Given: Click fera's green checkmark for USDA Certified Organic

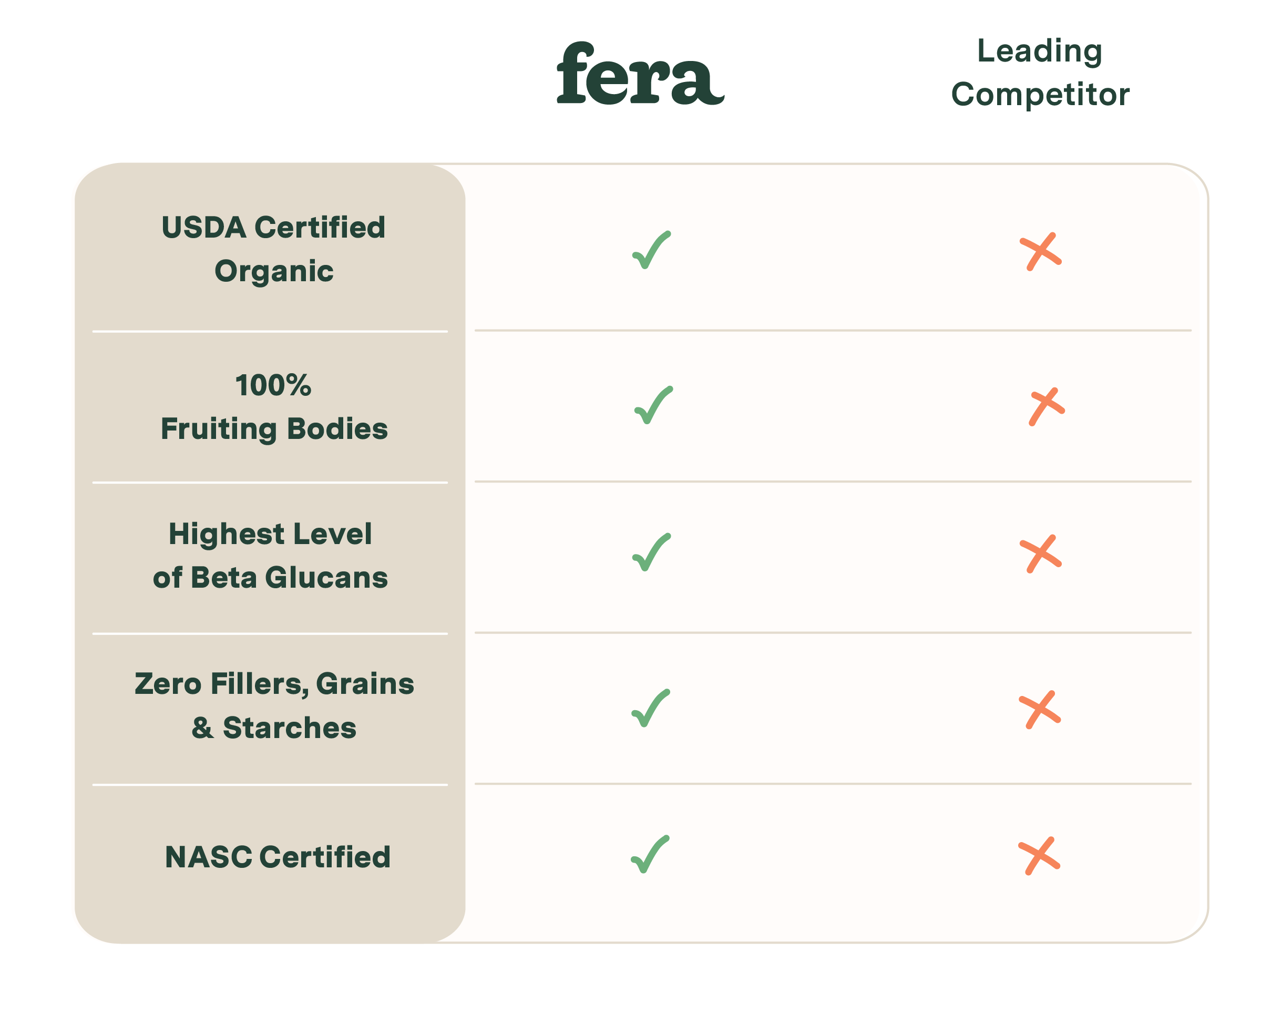Looking at the screenshot, I should coord(651,250).
